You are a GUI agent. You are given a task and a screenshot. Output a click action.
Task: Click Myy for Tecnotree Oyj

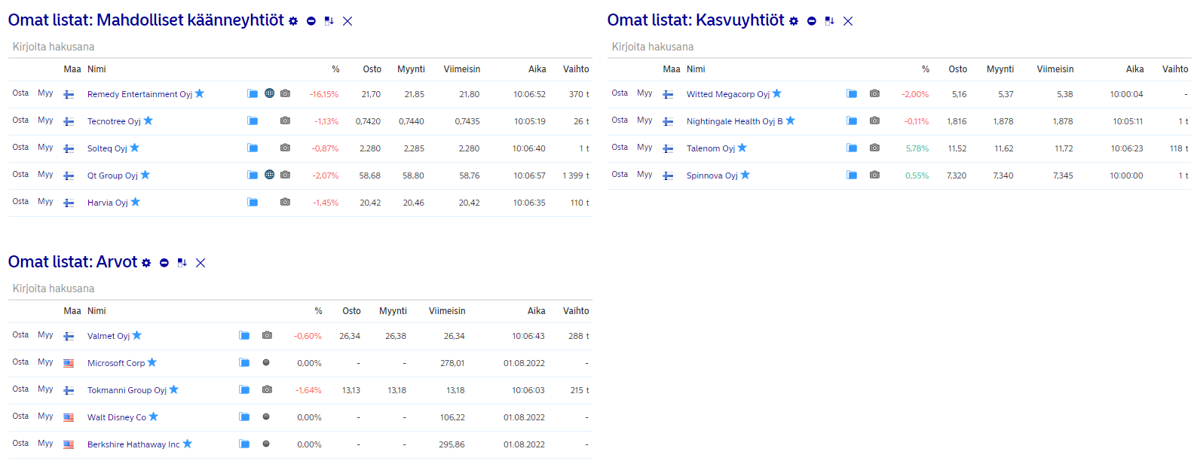(45, 121)
